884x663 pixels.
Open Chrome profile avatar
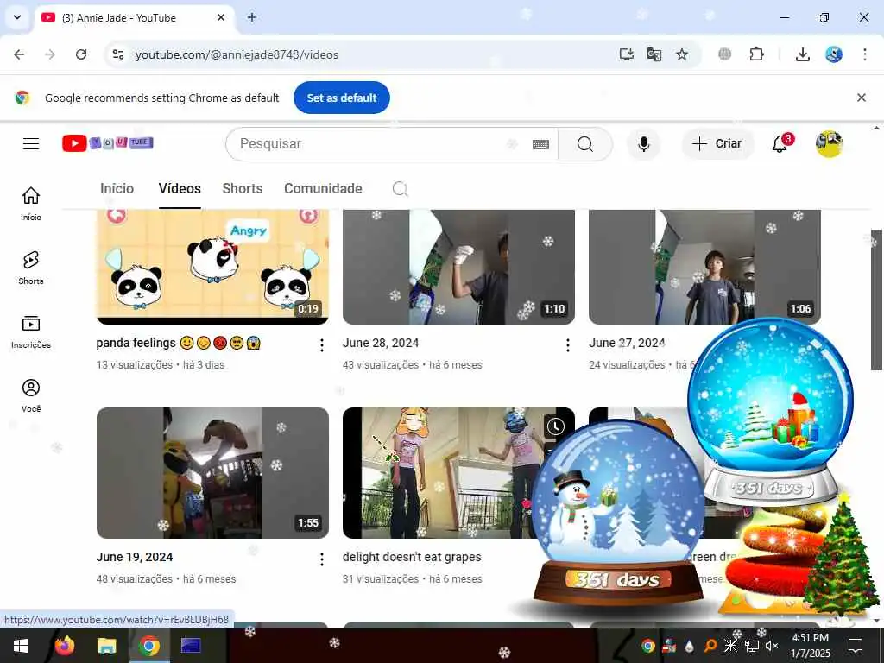click(x=834, y=54)
